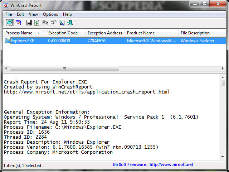Click exception address 770AF636 cell
229x172 pixels.
(96, 41)
